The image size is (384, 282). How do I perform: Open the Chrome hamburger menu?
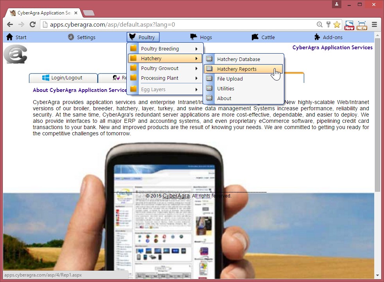click(374, 25)
